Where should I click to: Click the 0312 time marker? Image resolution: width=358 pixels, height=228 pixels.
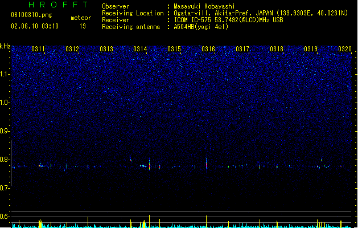pyautogui.click(x=72, y=49)
